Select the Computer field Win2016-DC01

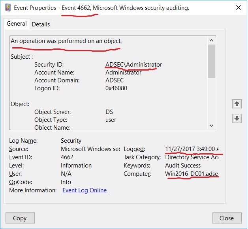coord(192,174)
